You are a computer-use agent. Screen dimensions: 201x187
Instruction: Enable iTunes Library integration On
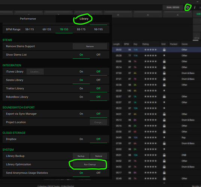[81, 71]
